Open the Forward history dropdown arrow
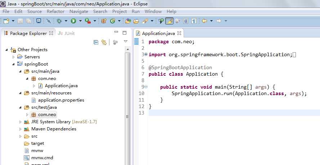Screen dimensions: 320x165 tap(226, 21)
